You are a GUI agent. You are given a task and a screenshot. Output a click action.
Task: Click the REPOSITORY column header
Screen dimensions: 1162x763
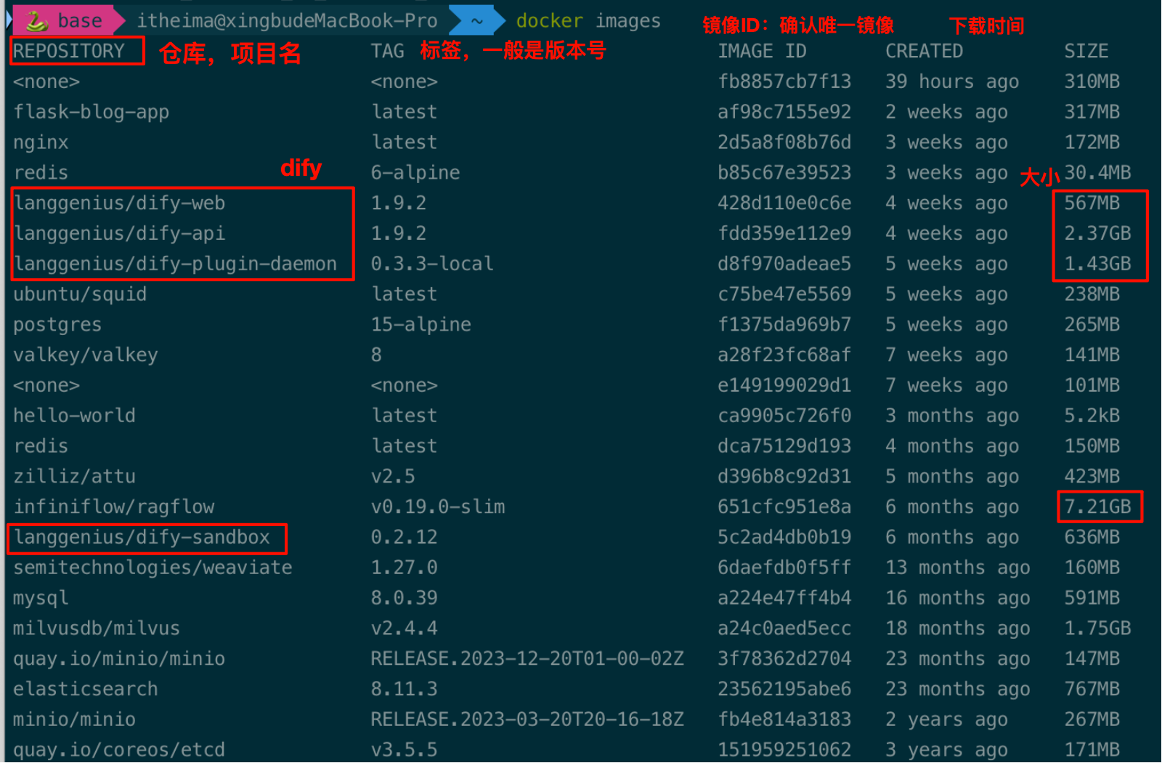pos(69,51)
